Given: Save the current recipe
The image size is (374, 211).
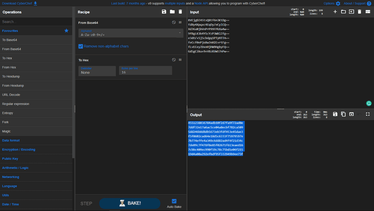Looking at the screenshot, I should (164, 12).
